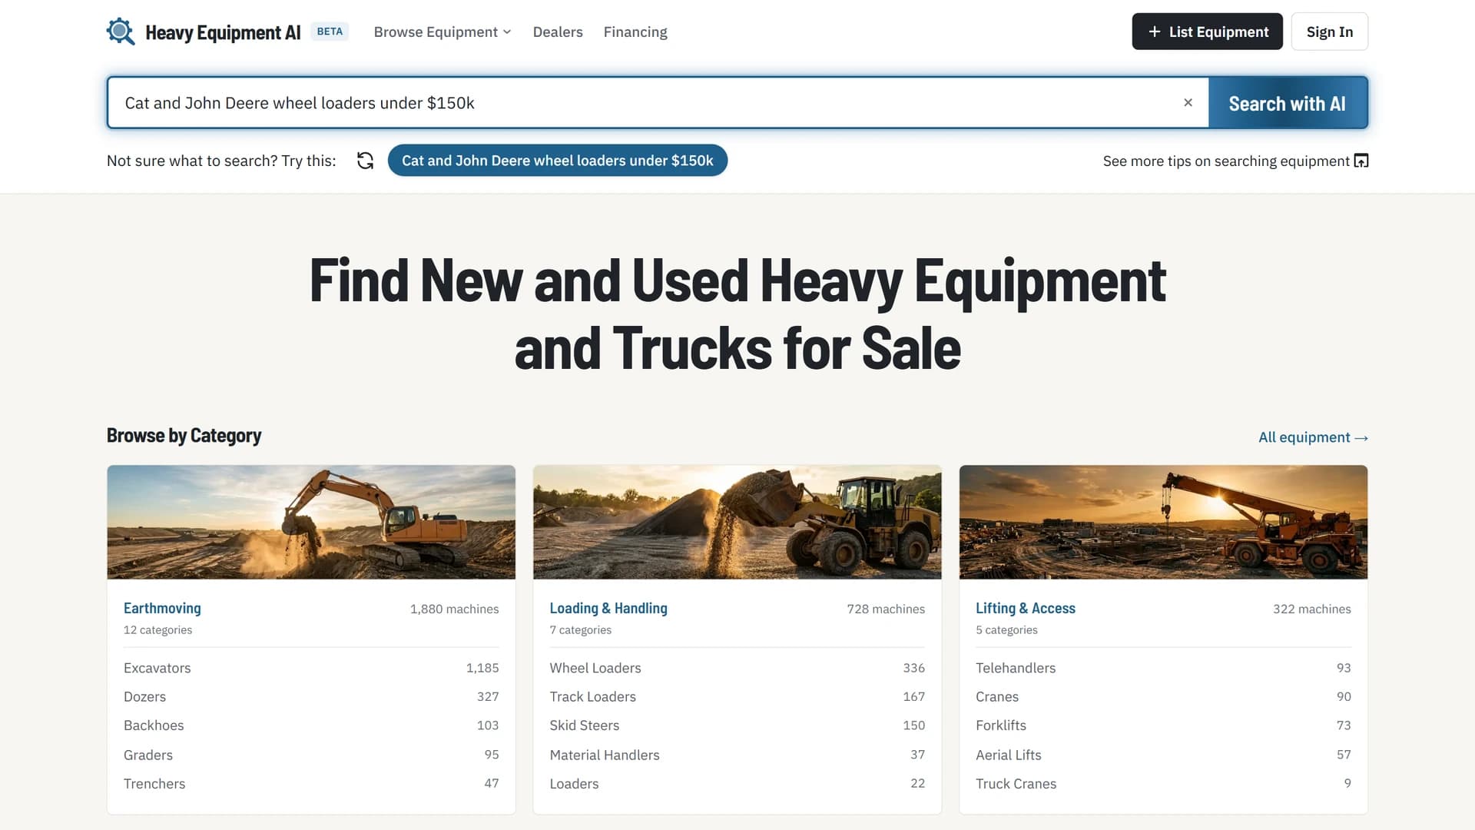Open the Material Handlers listing
The image size is (1475, 830).
pos(737,755)
